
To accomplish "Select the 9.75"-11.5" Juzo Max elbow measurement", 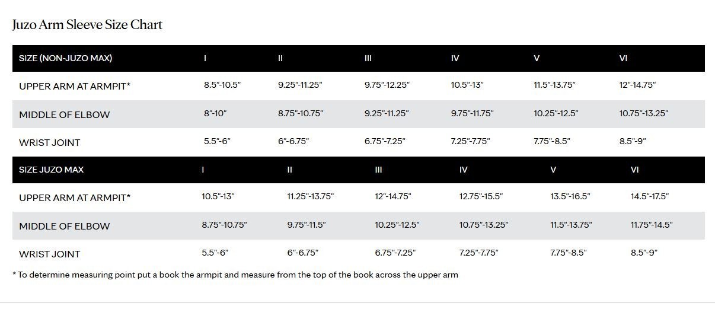I will pos(307,225).
